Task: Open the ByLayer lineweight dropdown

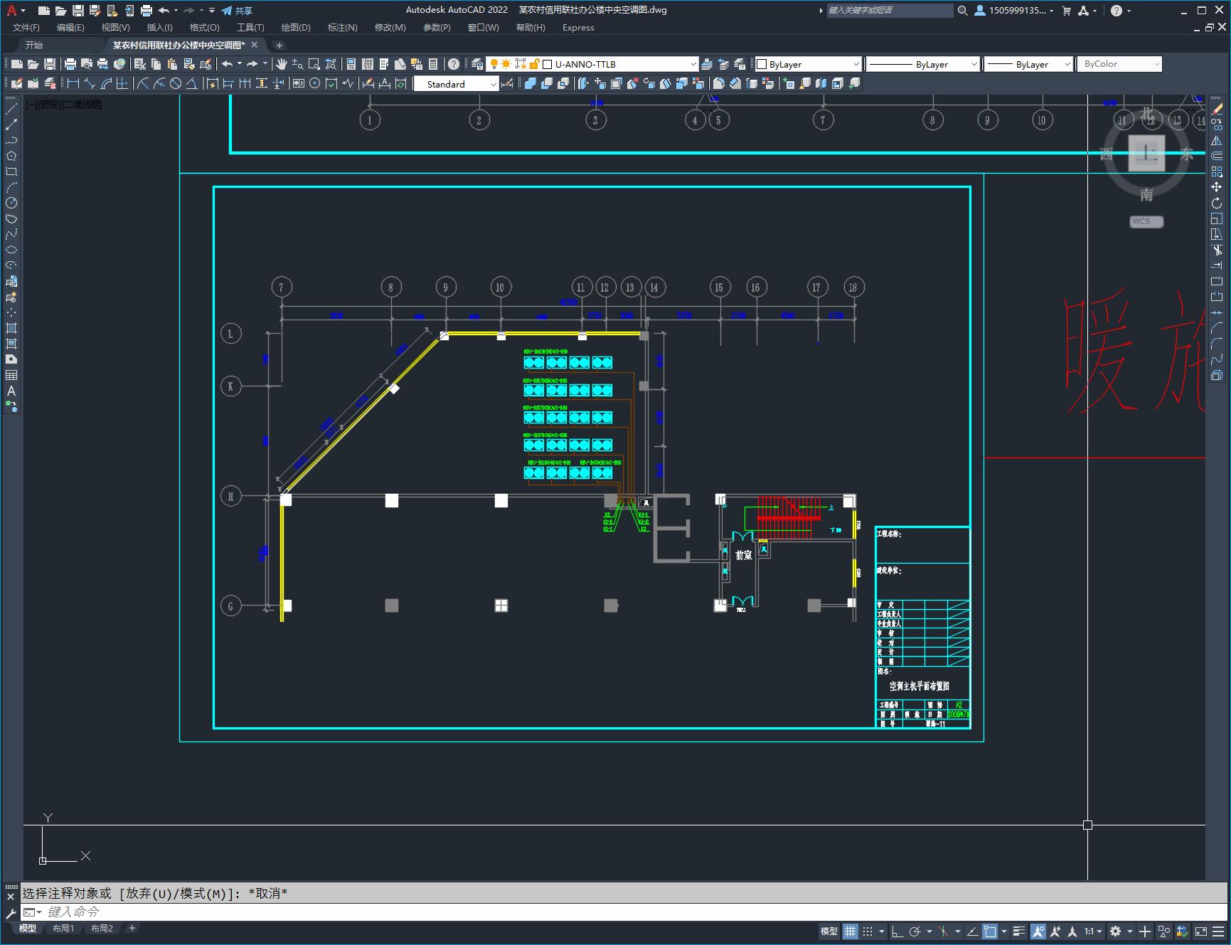Action: coord(1028,64)
